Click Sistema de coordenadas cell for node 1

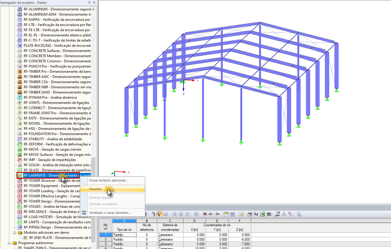click(x=170, y=235)
